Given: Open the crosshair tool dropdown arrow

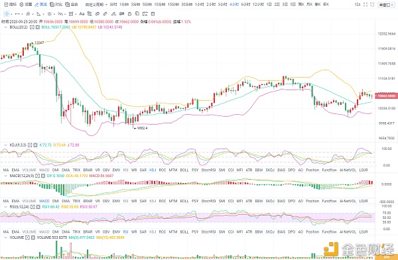Looking at the screenshot, I should pos(12,14).
